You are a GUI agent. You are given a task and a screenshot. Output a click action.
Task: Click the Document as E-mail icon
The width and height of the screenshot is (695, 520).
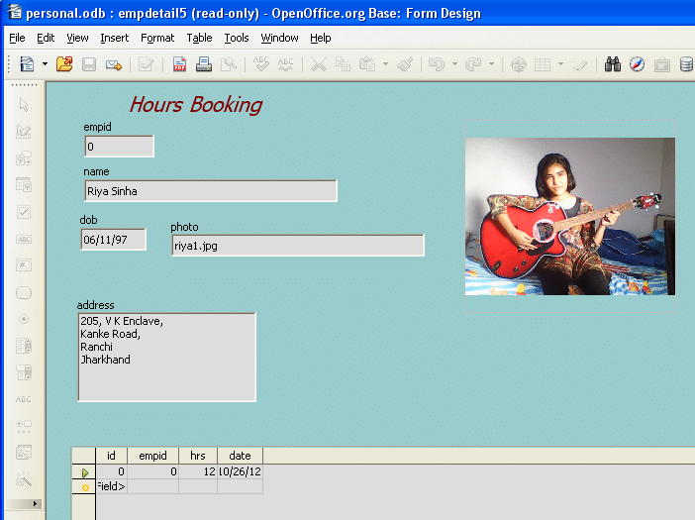(x=114, y=64)
